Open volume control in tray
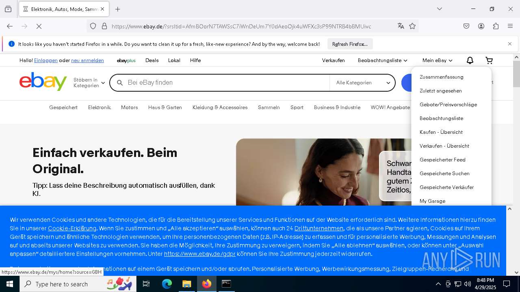Viewport: 520px width, 292px height. pyautogui.click(x=468, y=284)
